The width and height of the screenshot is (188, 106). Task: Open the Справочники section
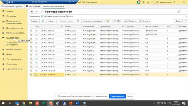(12, 64)
